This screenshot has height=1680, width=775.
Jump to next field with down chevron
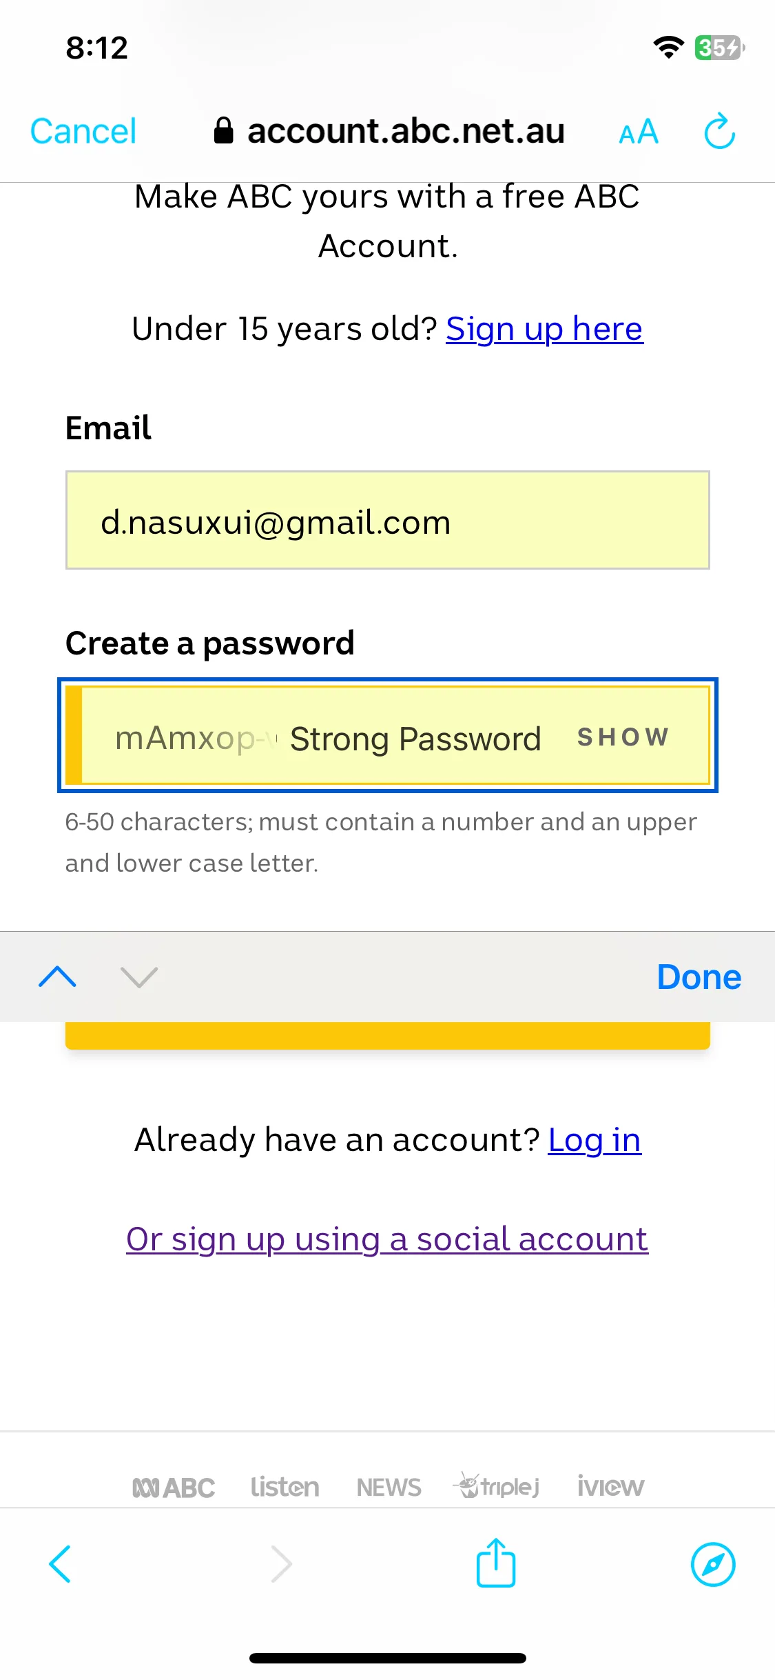pos(139,977)
